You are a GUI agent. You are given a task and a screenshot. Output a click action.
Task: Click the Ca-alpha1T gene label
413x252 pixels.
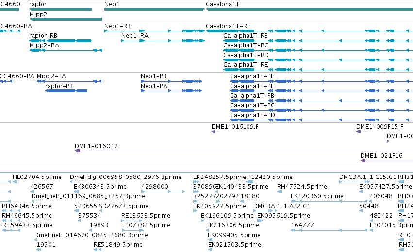[223, 4]
